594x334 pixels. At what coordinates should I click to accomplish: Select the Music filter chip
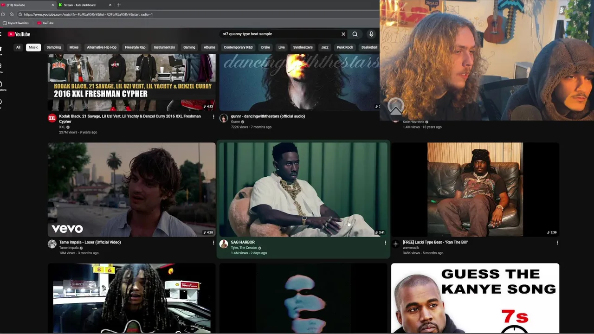(33, 47)
